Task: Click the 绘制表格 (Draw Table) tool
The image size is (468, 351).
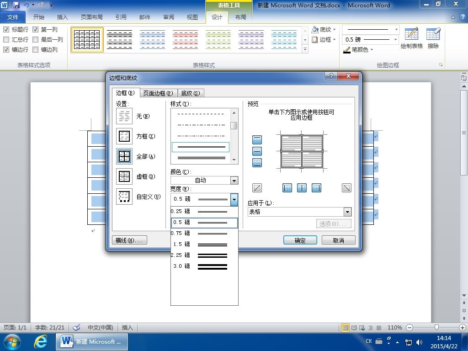Action: point(412,38)
